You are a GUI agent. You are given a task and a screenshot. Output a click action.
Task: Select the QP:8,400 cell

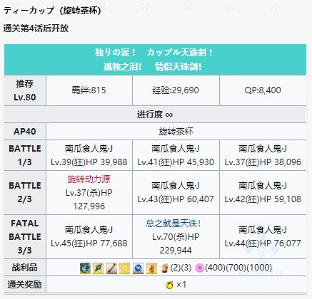click(263, 90)
